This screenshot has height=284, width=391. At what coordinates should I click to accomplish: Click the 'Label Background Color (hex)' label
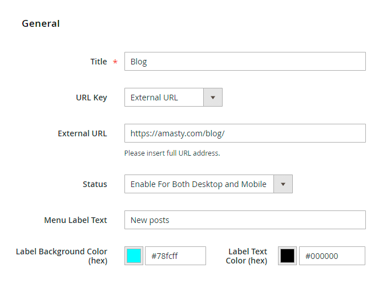[x=62, y=256]
